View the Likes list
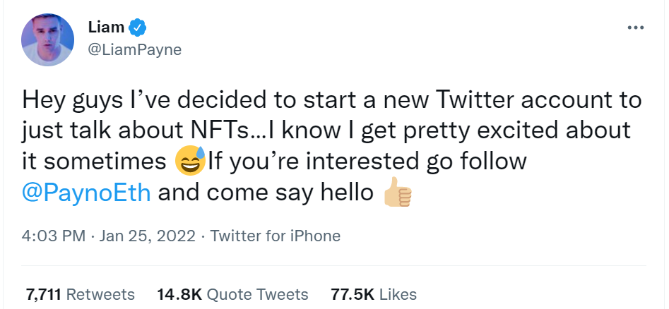This screenshot has height=309, width=669. pyautogui.click(x=399, y=294)
